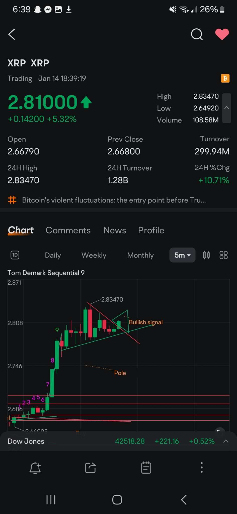
Task: Tap the XRP XRP symbol title
Action: 28,63
